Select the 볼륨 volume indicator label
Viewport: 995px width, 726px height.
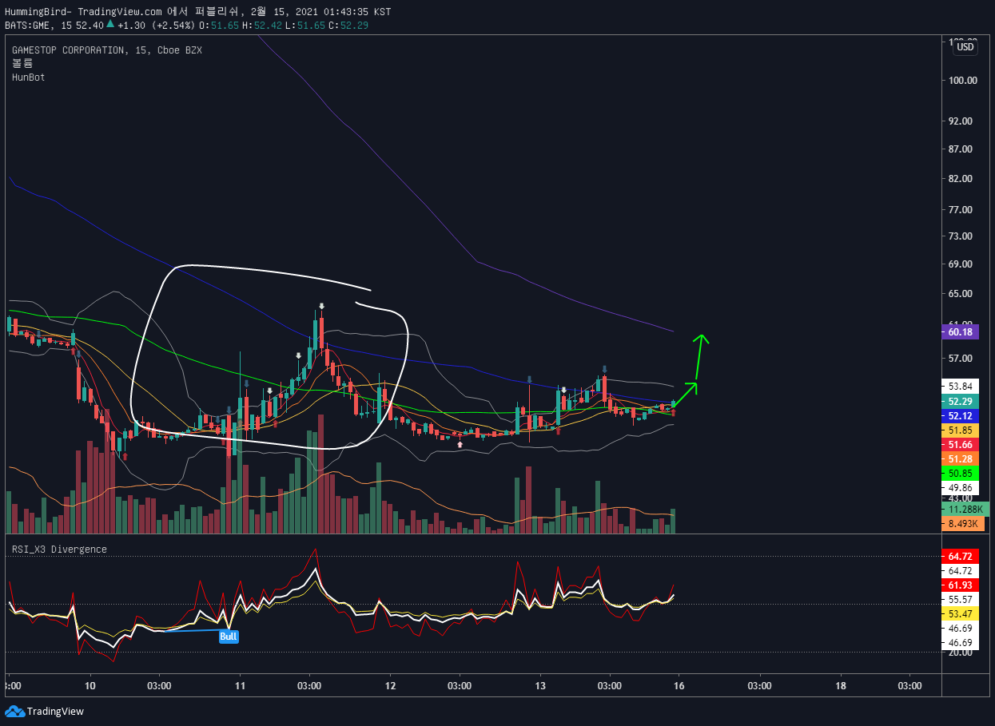coord(21,64)
